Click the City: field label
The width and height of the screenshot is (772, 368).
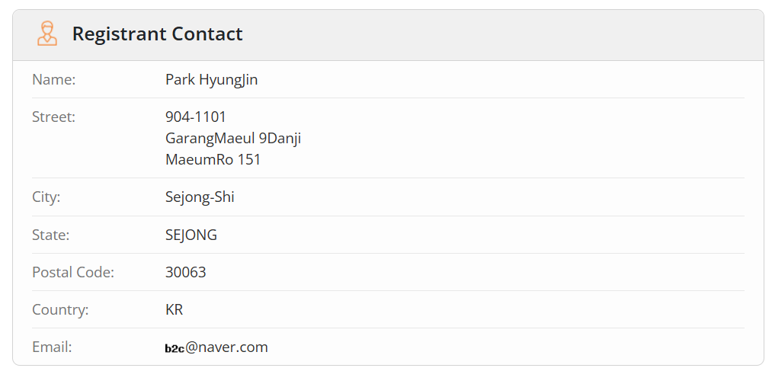pyautogui.click(x=46, y=197)
